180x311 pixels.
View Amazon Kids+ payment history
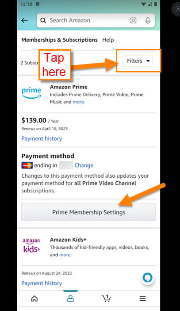tap(42, 283)
